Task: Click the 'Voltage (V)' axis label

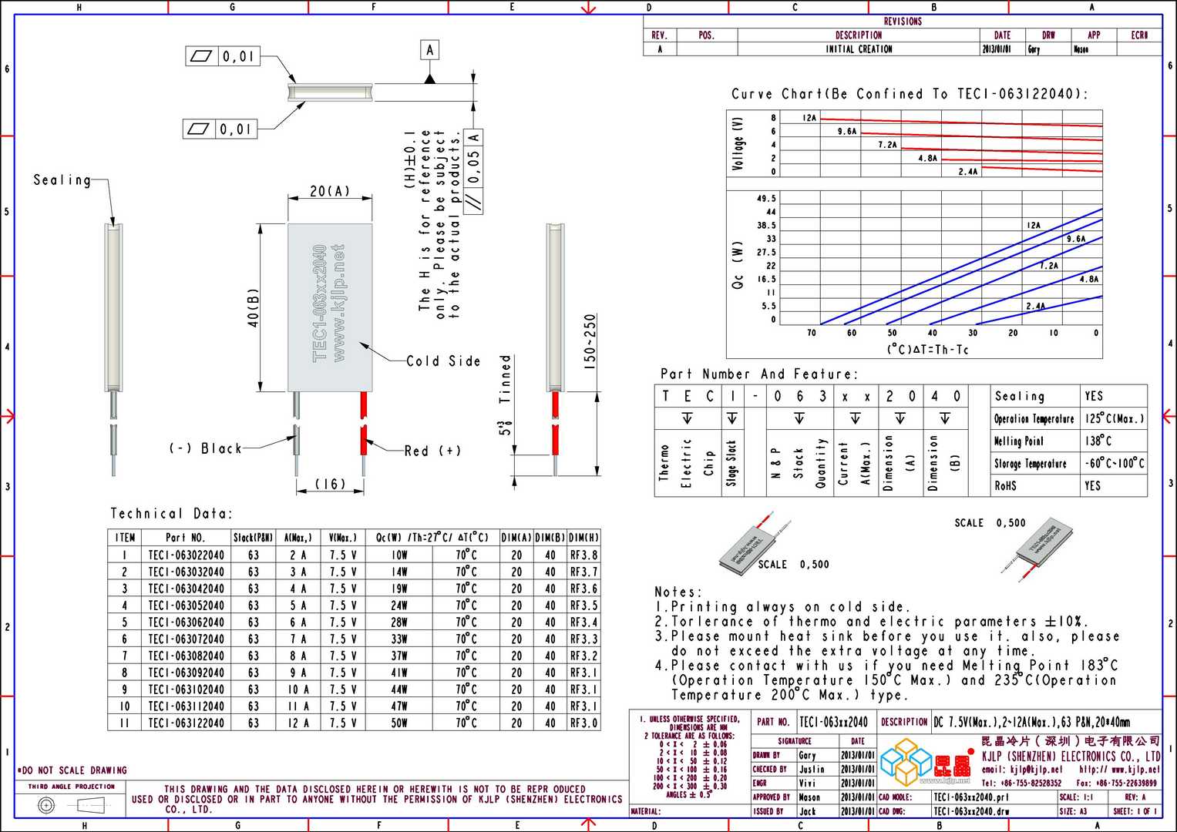Action: pyautogui.click(x=738, y=143)
